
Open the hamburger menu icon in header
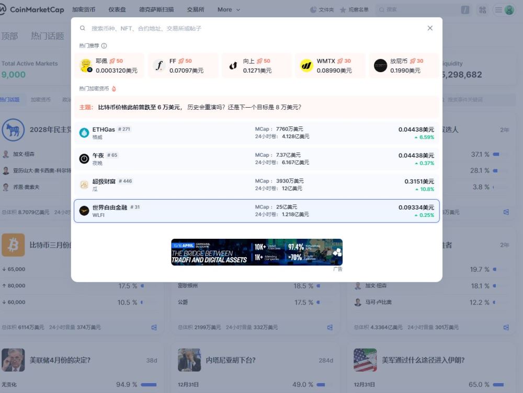(498, 9)
